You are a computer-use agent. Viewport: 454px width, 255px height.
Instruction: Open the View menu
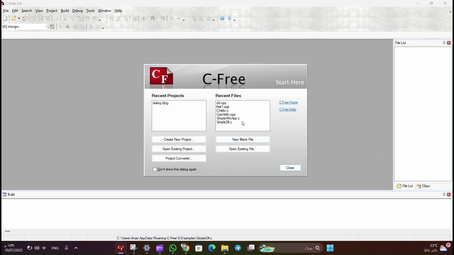click(39, 11)
